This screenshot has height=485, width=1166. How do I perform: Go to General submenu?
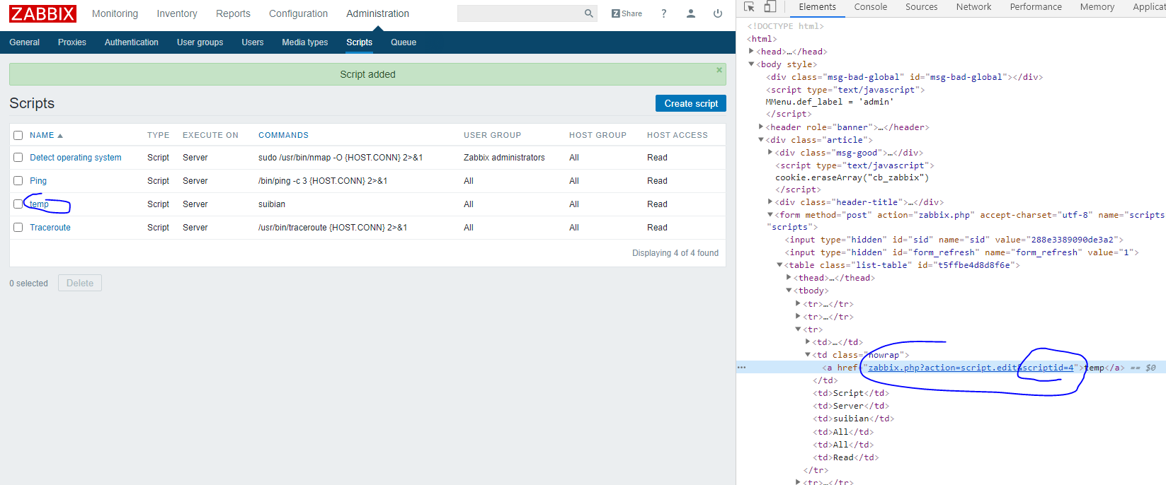25,42
